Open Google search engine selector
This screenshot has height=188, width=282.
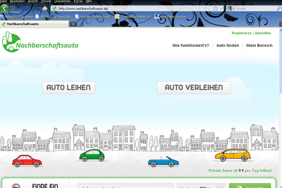230,9
